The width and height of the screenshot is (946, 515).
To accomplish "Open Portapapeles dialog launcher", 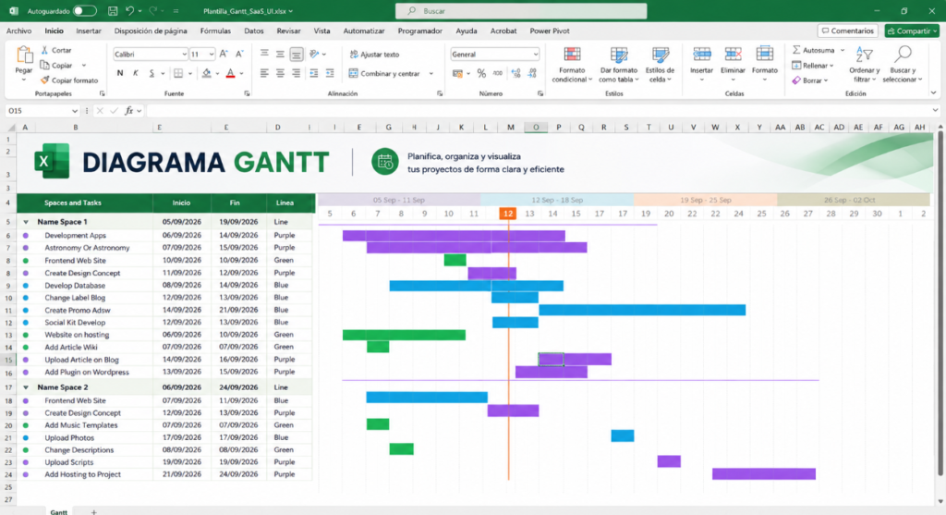I will pos(102,93).
